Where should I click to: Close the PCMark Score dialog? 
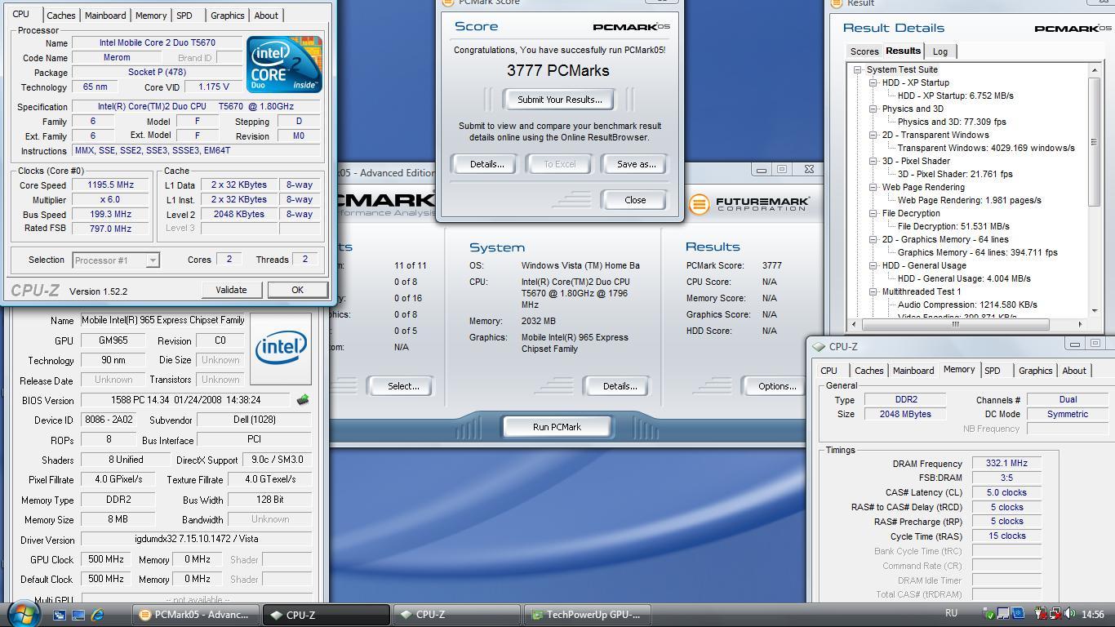pos(635,200)
